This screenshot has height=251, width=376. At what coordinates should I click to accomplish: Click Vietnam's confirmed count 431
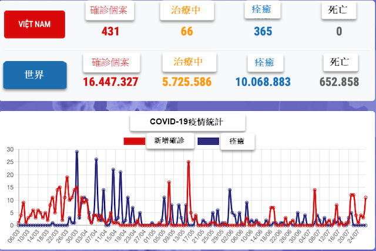pyautogui.click(x=111, y=31)
